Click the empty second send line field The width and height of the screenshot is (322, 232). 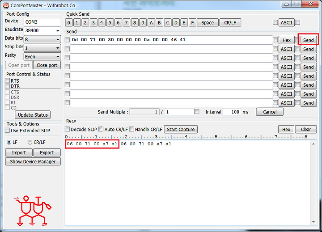click(171, 49)
